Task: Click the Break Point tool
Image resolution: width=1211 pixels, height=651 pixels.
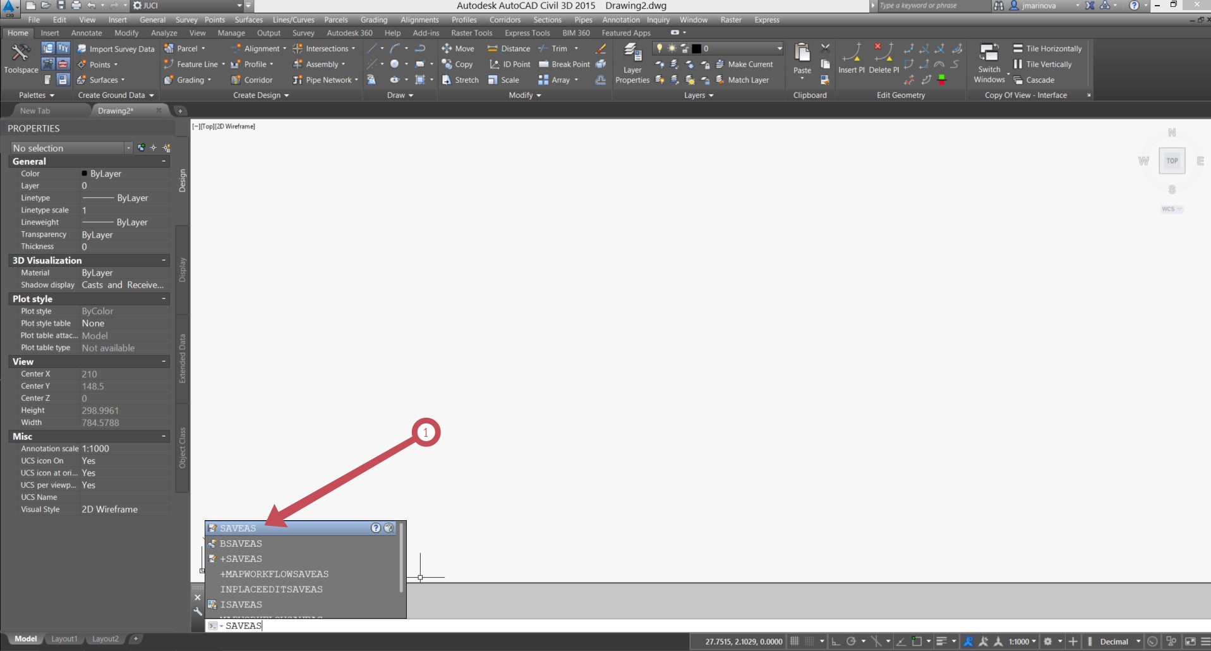Action: [564, 64]
